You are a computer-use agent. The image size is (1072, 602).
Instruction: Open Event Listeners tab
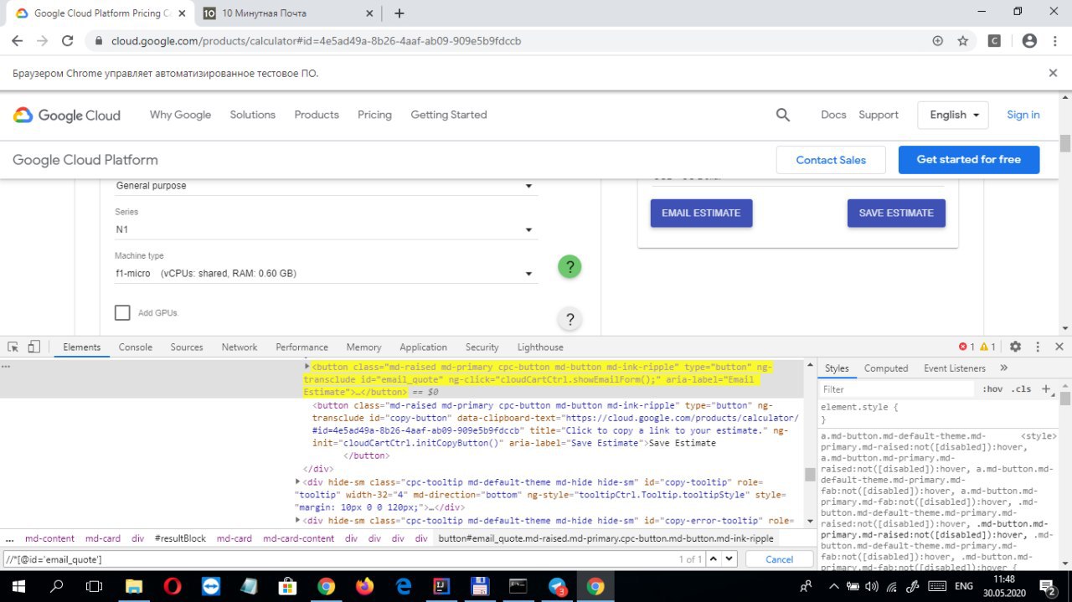click(x=955, y=368)
